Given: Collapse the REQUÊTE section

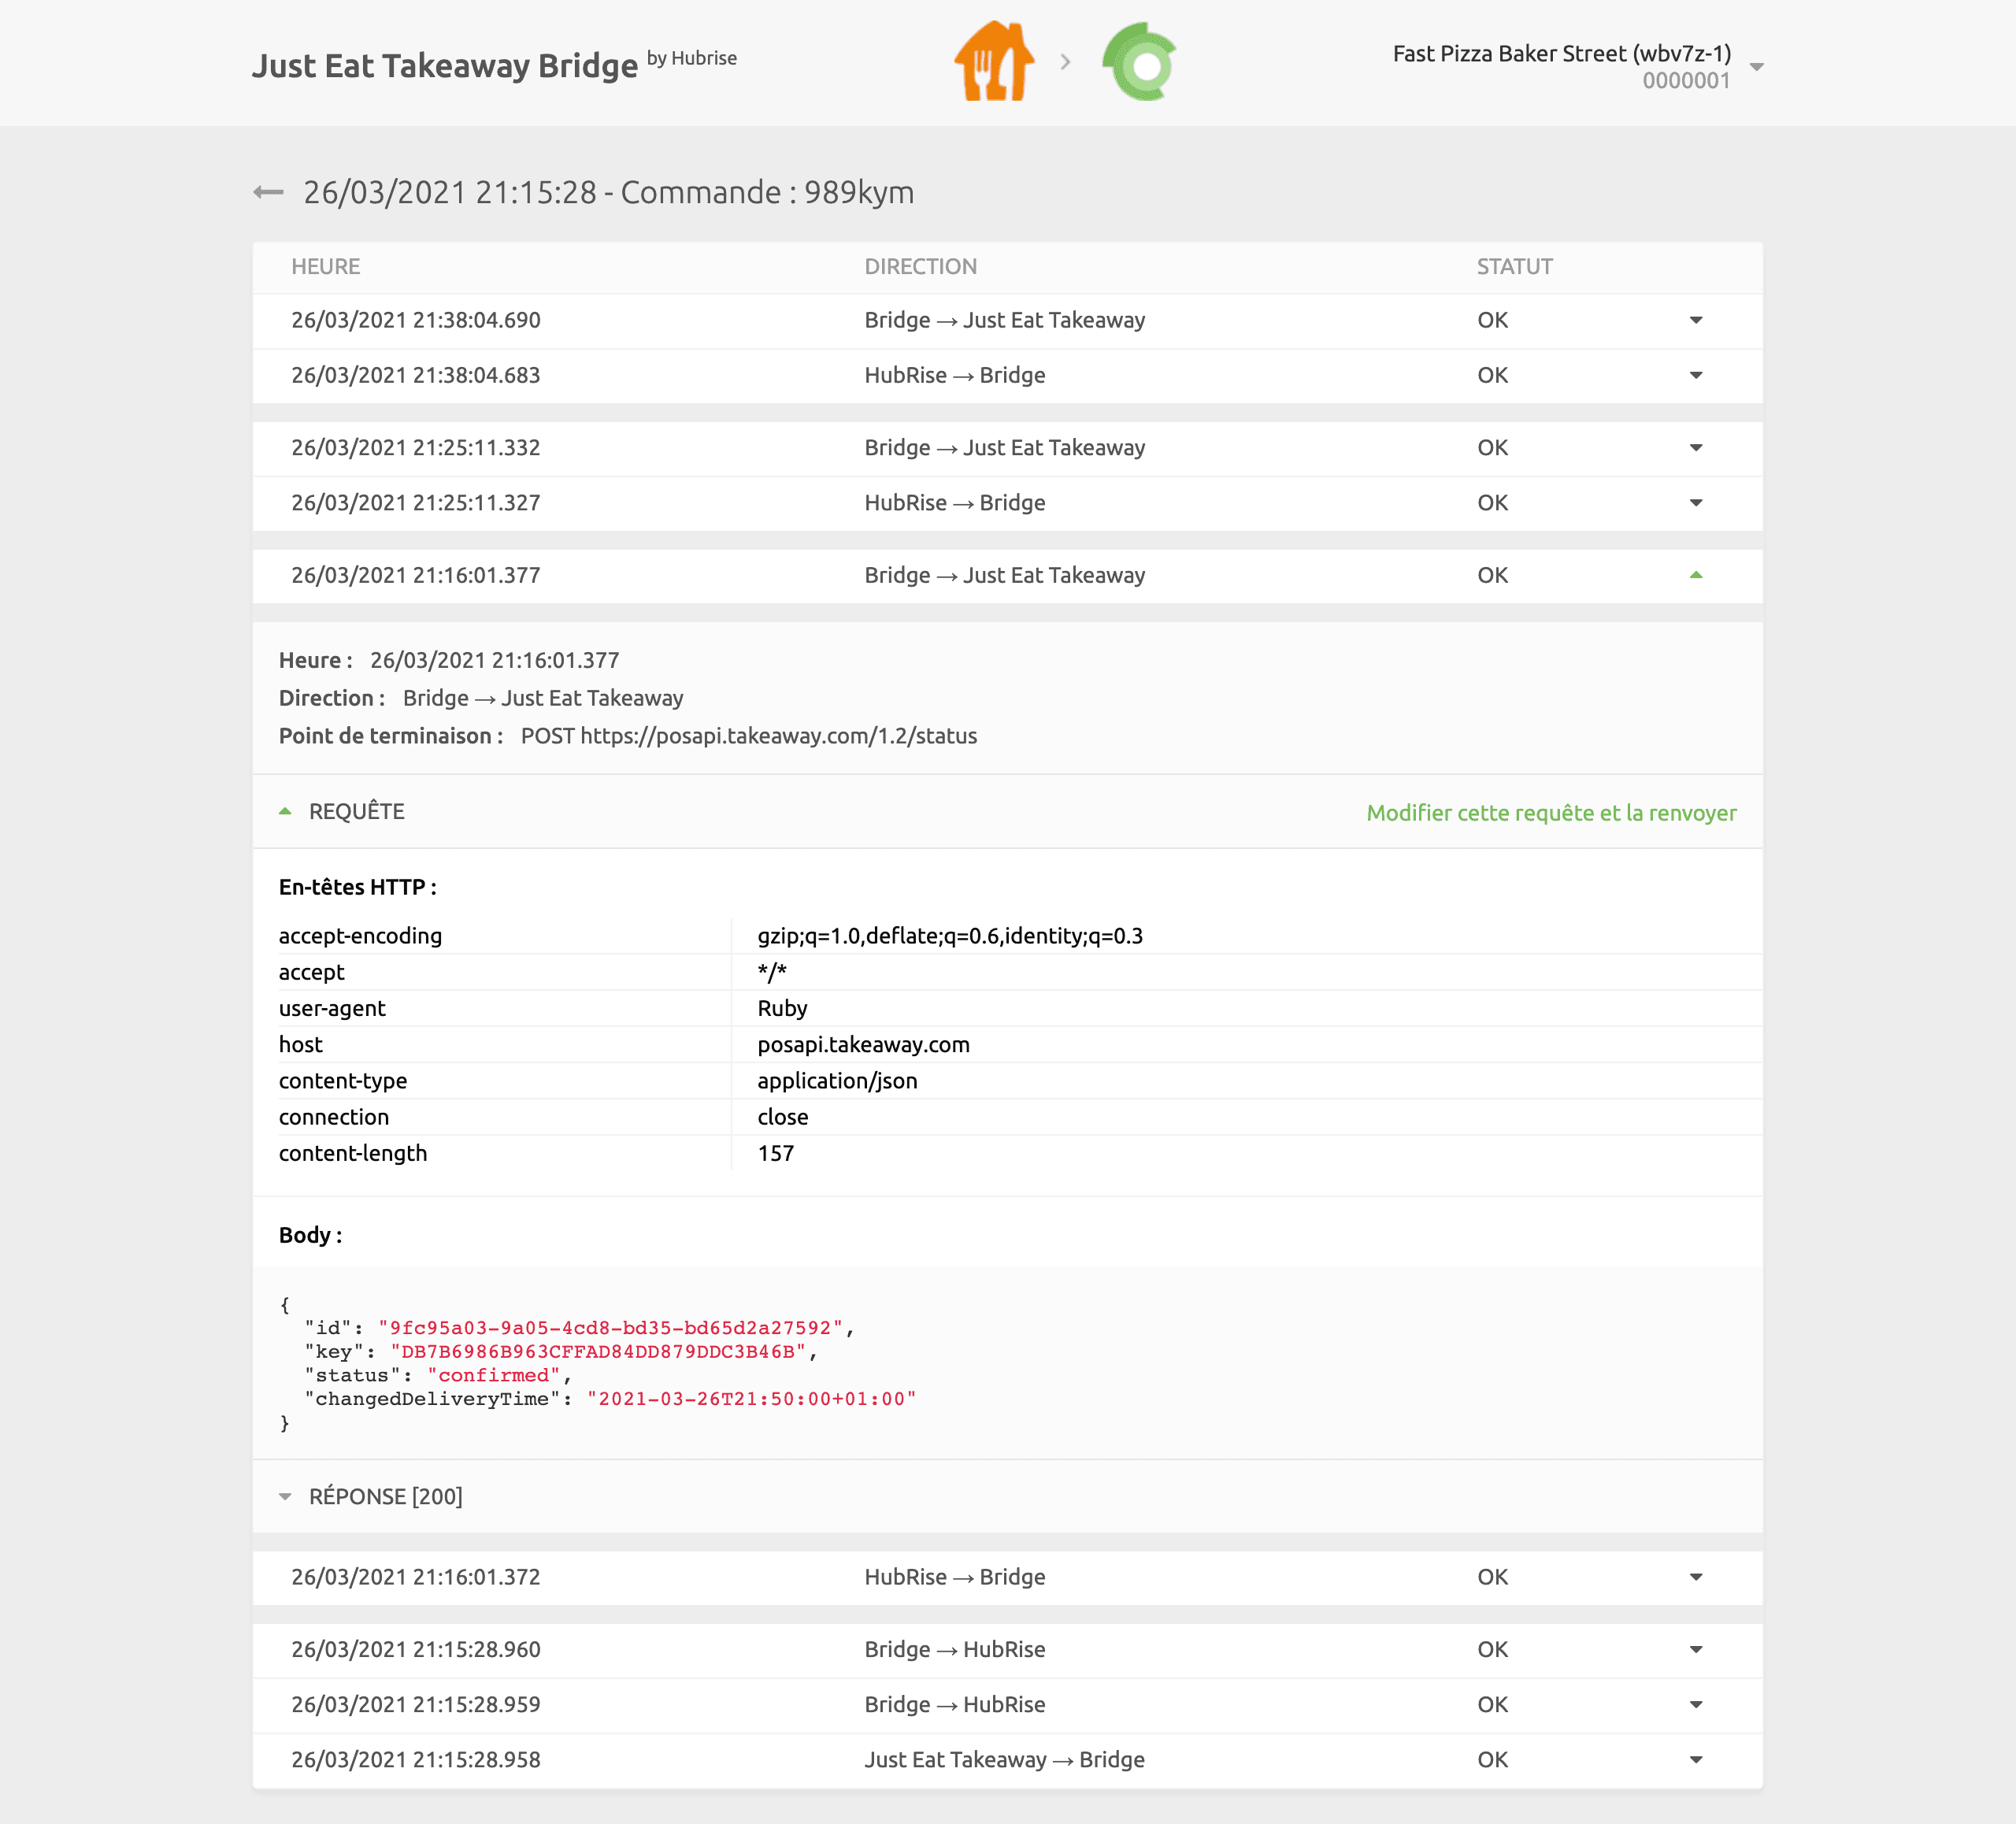Looking at the screenshot, I should [x=285, y=811].
